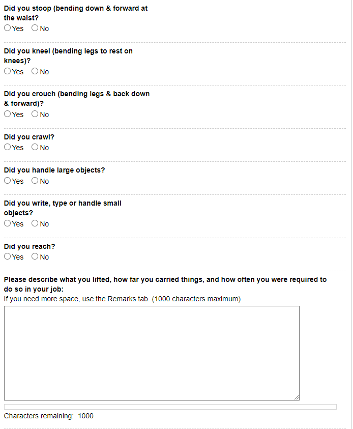Select No for 'Did you reach?'

click(x=35, y=256)
